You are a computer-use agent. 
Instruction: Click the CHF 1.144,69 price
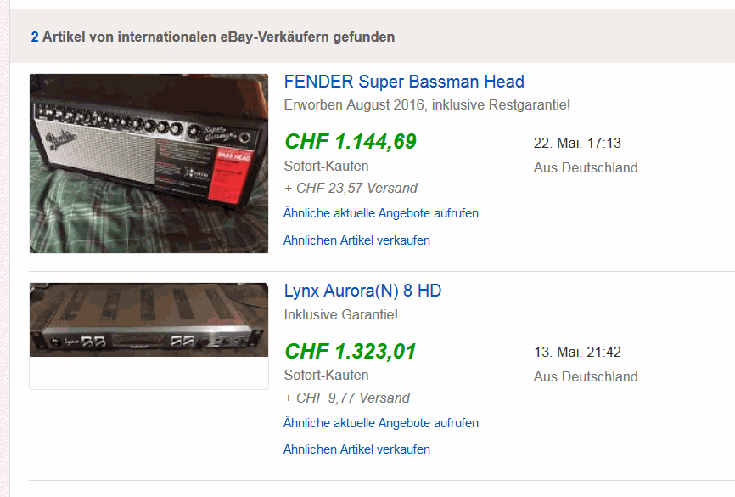click(351, 142)
